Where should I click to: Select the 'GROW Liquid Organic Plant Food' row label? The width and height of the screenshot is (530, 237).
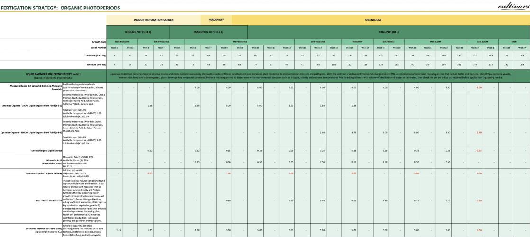point(31,106)
